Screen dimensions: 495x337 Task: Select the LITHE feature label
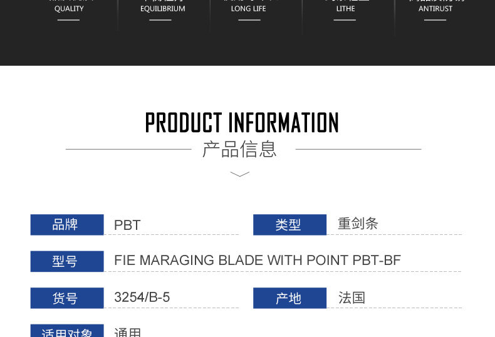pyautogui.click(x=345, y=9)
